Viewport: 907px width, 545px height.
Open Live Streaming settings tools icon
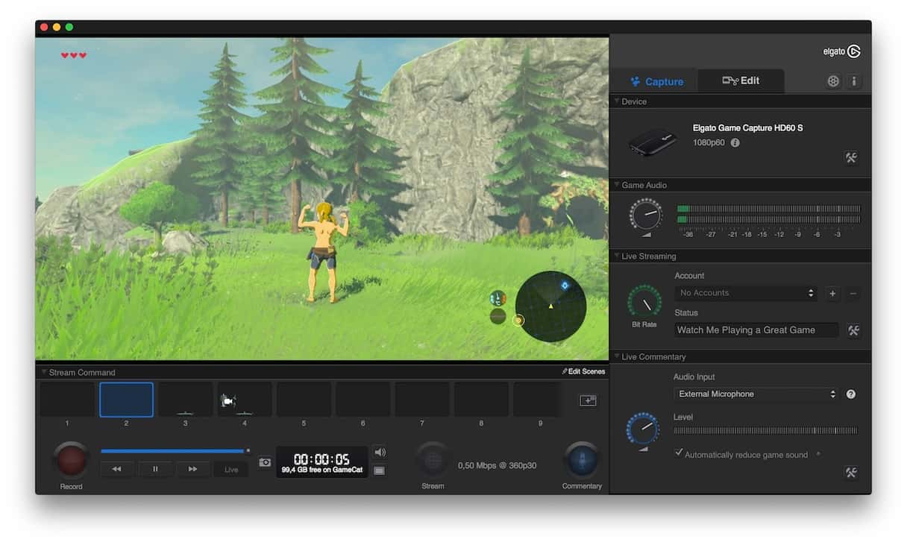(x=853, y=330)
